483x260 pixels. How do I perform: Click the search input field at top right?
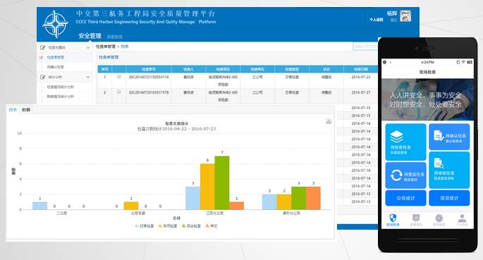[x=365, y=47]
